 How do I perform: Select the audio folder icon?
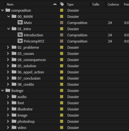[14, 96]
